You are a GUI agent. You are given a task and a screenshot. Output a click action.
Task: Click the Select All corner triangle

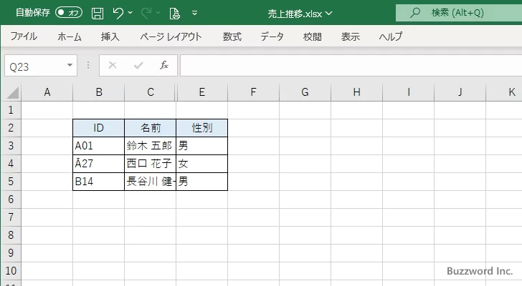coord(12,92)
